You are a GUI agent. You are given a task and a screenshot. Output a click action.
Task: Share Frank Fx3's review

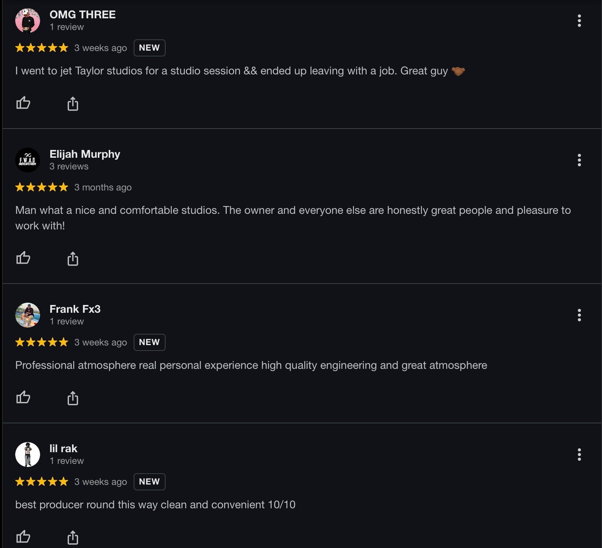(73, 398)
